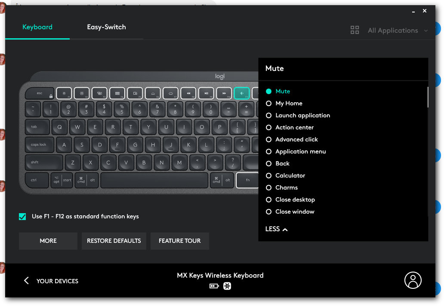Select the F3 task view key
This screenshot has width=444, height=306.
(x=100, y=93)
